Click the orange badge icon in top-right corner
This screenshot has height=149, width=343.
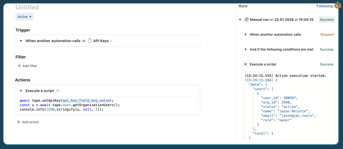pos(338,5)
